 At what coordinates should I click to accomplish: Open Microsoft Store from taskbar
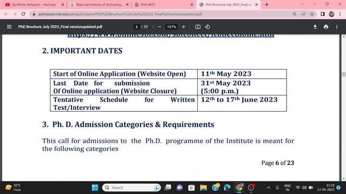[x=191, y=188]
